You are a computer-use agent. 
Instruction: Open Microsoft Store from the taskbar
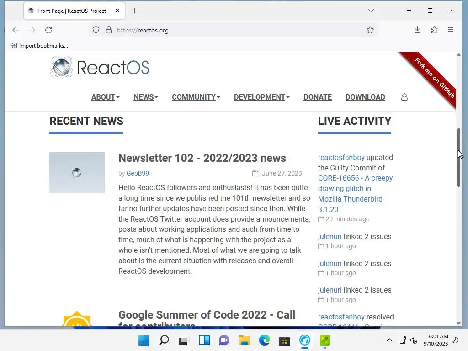(x=284, y=340)
